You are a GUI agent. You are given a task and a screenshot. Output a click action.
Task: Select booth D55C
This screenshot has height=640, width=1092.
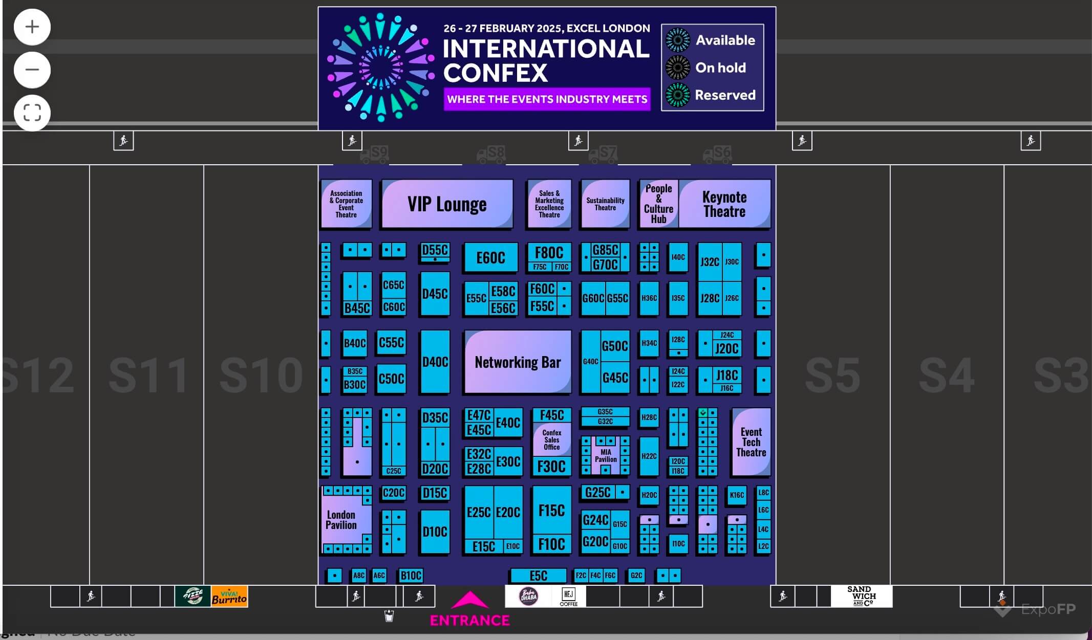[435, 250]
